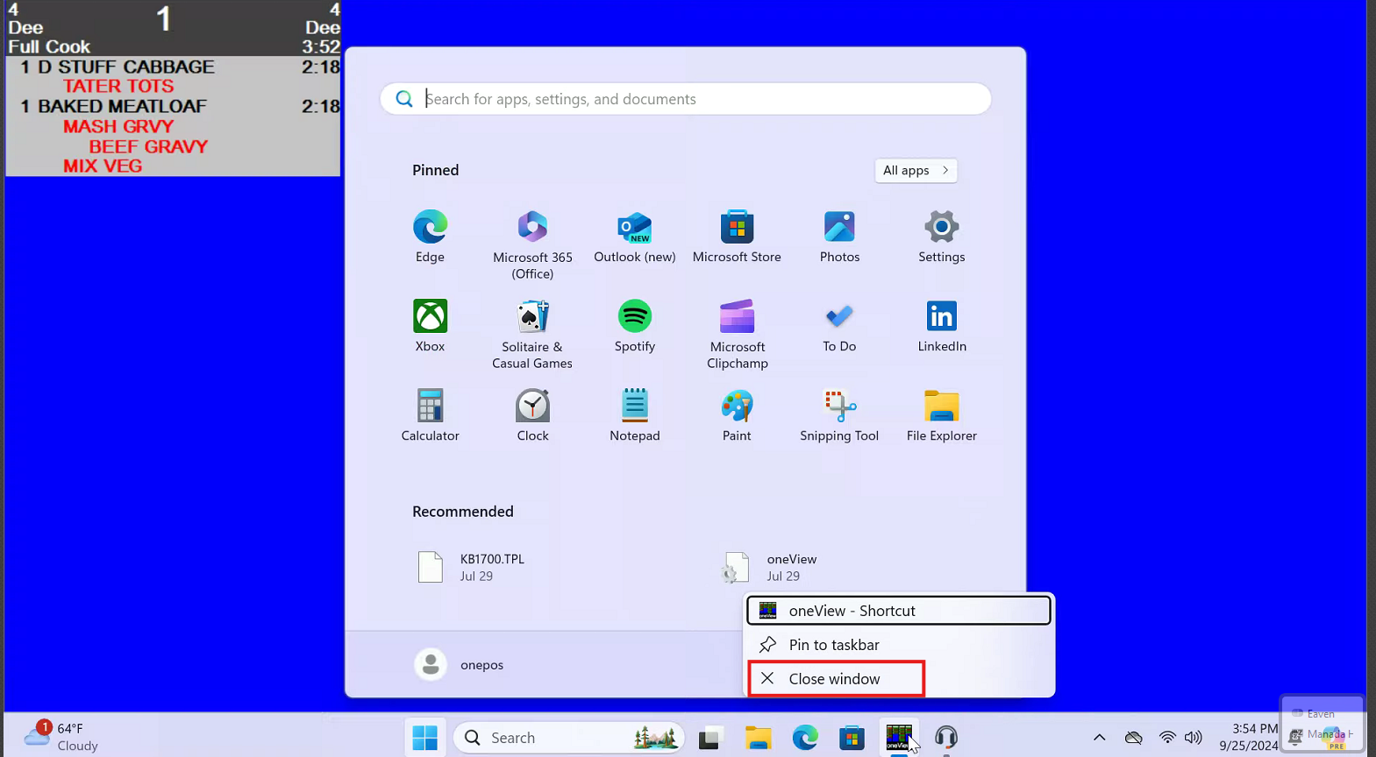1376x757 pixels.
Task: Launch Edge from the taskbar
Action: point(805,738)
